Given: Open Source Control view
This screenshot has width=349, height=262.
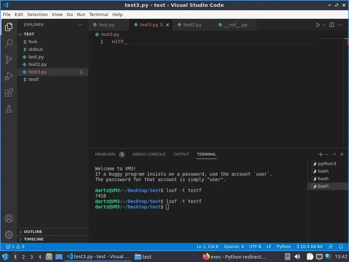Looking at the screenshot, I should pos(9,60).
